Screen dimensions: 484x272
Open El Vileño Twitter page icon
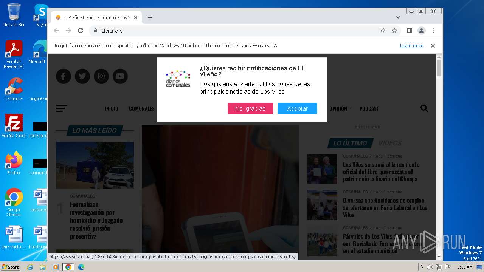82,76
